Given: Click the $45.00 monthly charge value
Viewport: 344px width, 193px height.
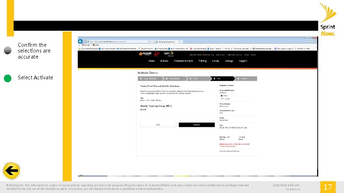Looking at the screenshot, I should tap(143, 110).
